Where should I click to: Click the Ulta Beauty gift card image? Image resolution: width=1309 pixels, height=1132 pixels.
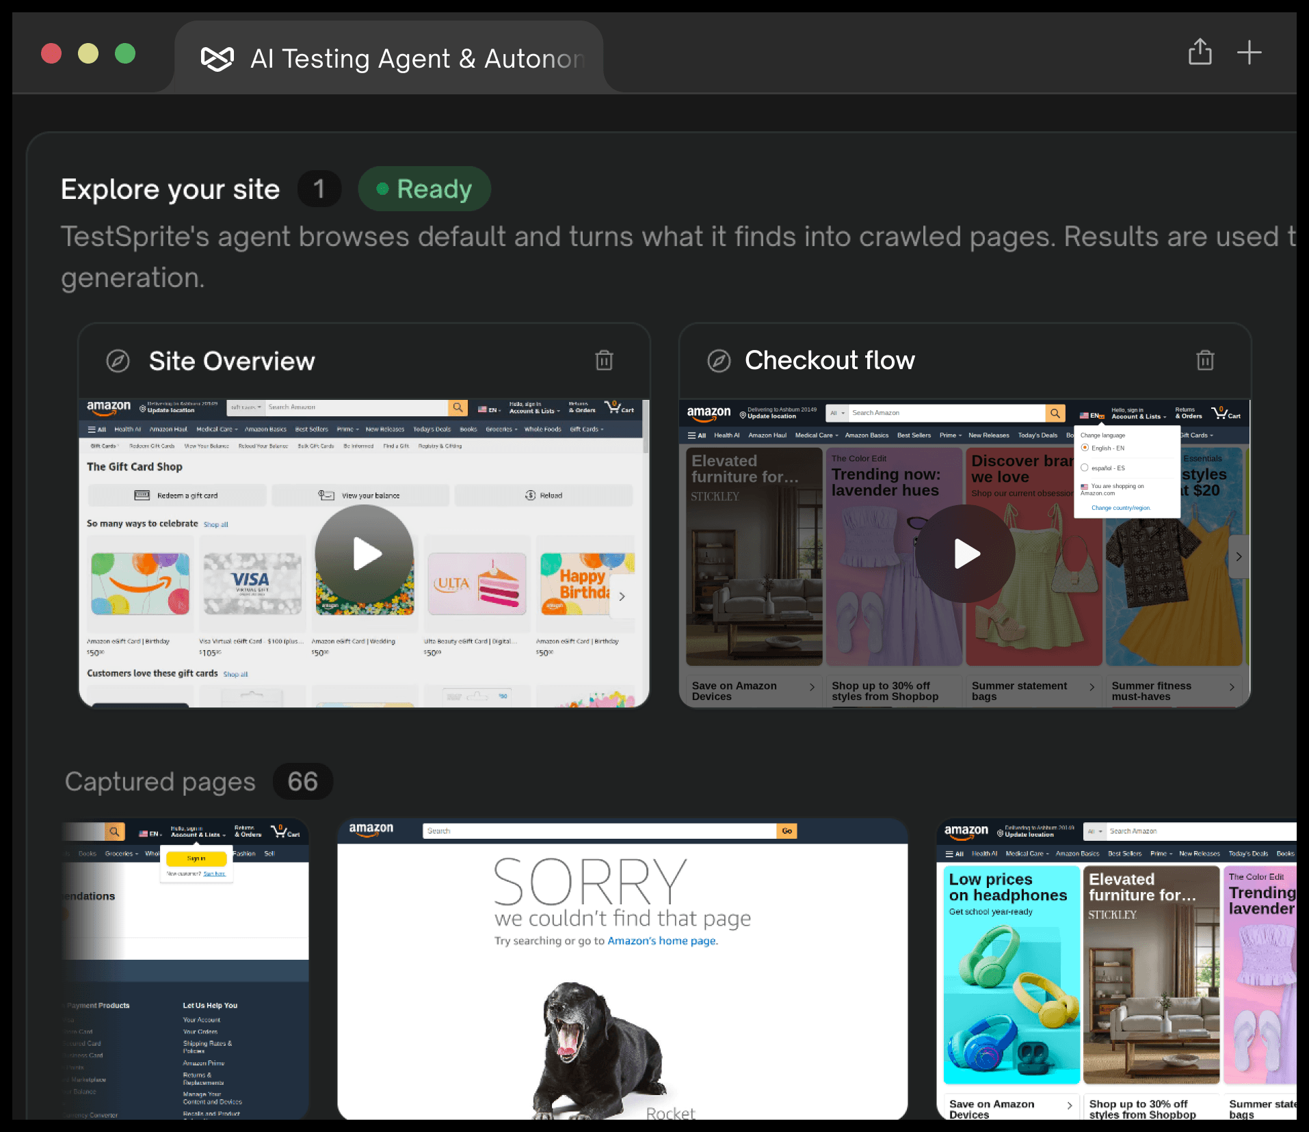pyautogui.click(x=477, y=584)
